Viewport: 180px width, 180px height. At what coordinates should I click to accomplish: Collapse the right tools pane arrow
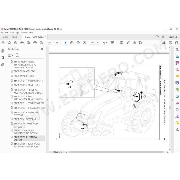[173, 100]
